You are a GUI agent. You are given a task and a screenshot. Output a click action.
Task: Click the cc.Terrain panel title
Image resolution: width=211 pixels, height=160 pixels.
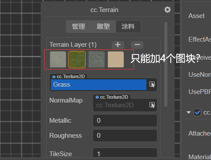tap(104, 10)
